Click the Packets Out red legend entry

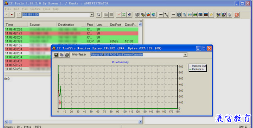tap(197, 66)
